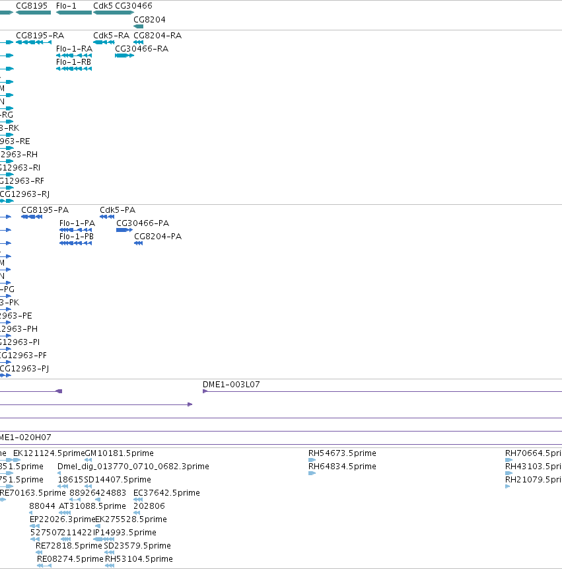Click the RE70163.5prime EST label
Viewport: 562px width, 569px height.
pos(32,493)
